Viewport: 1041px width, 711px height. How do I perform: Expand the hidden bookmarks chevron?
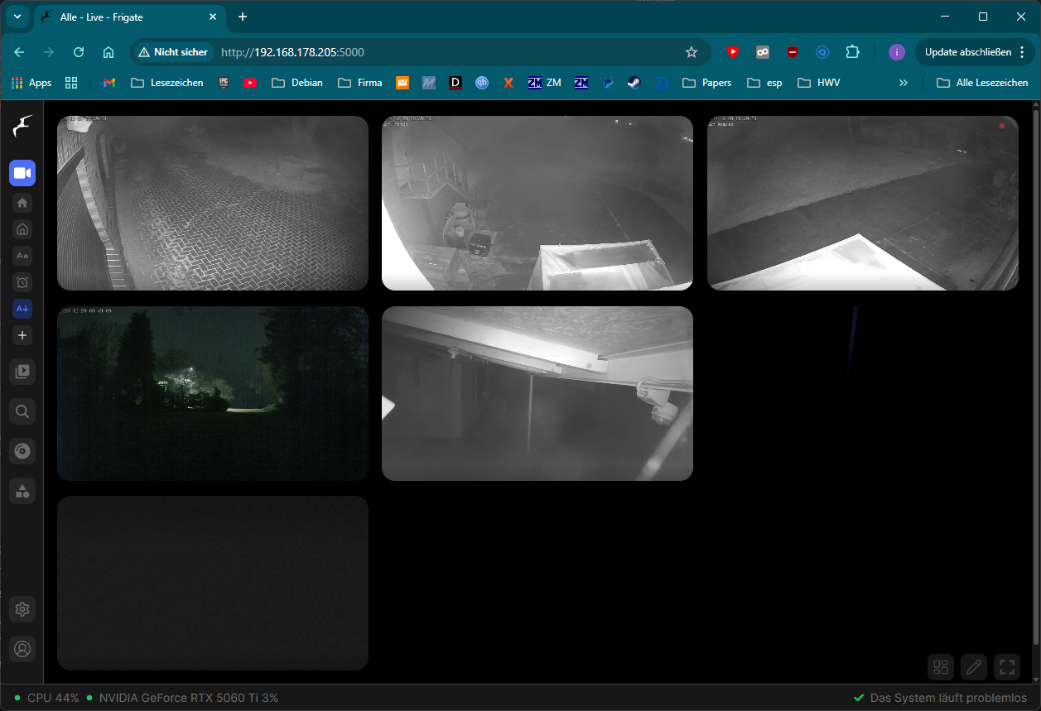[904, 83]
